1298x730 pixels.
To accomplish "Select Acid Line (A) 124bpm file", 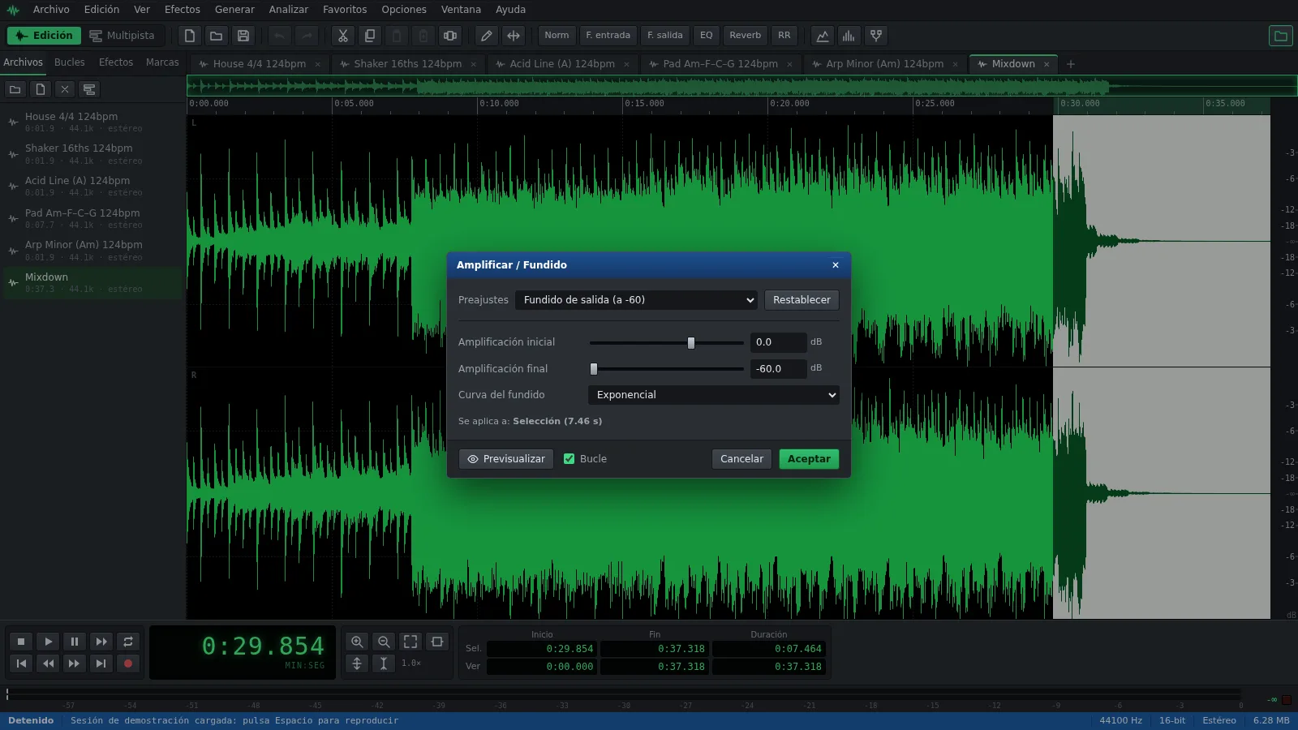I will [92, 187].
